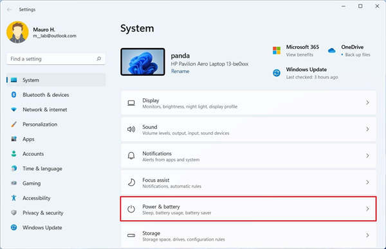Click Windows Update Last checked status
The image size is (386, 249).
tap(312, 77)
